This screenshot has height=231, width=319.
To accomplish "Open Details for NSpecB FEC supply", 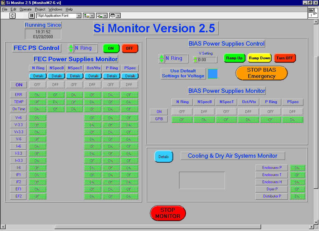I will (x=57, y=76).
